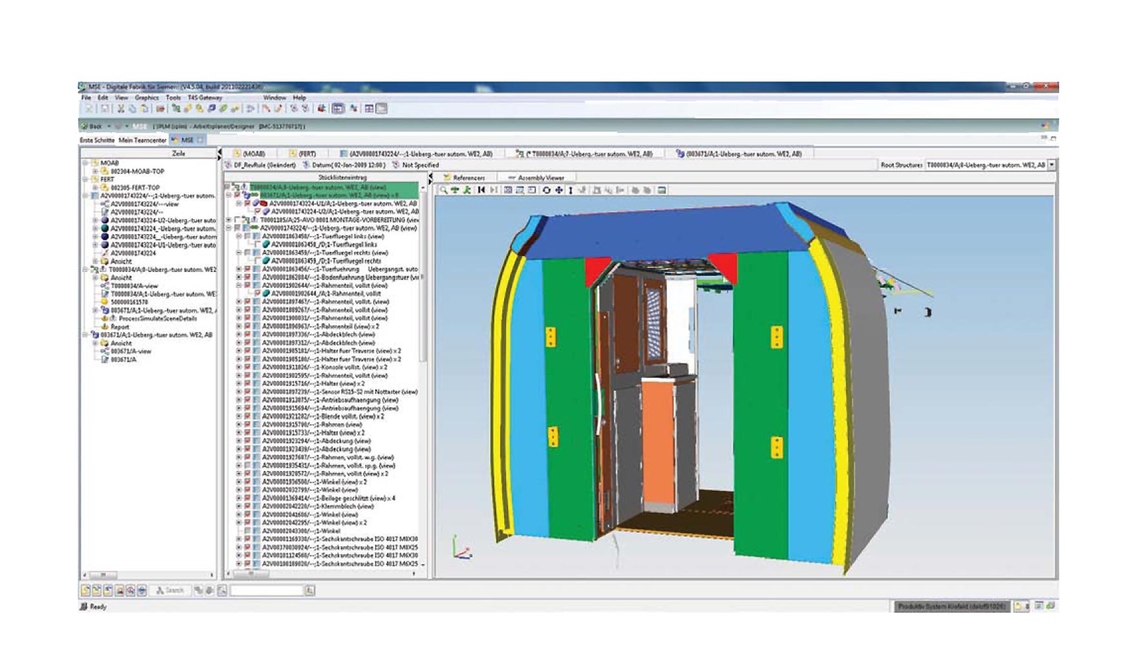This screenshot has width=1132, height=647.
Task: Select the pan arrows tool in viewer toolbar
Action: pyautogui.click(x=559, y=190)
